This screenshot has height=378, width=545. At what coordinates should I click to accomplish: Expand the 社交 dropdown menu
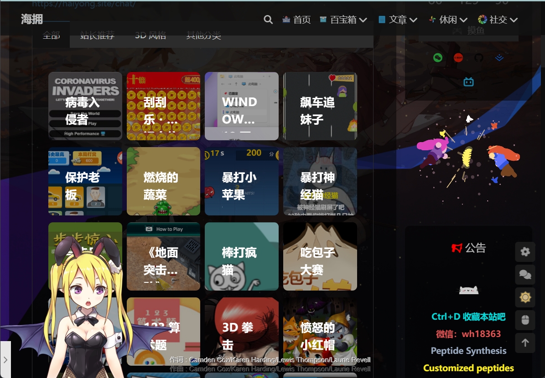point(498,20)
